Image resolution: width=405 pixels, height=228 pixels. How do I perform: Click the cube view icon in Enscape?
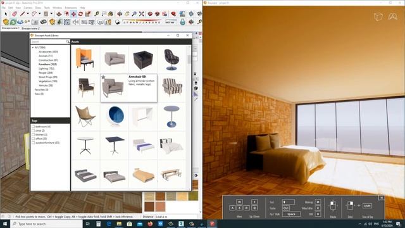point(378,17)
